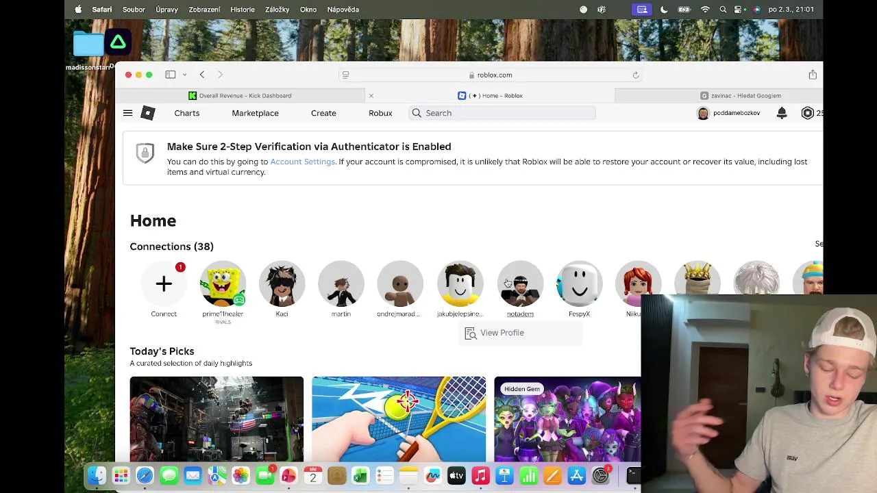
Task: Open ondrejmarad connection avatar
Action: (400, 283)
